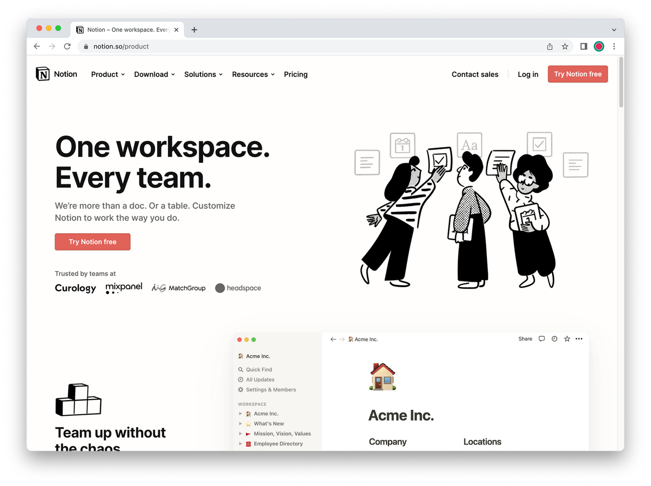Viewport: 651px width, 486px height.
Task: Open the ellipsis more-options menu on Acme page
Action: pyautogui.click(x=579, y=339)
